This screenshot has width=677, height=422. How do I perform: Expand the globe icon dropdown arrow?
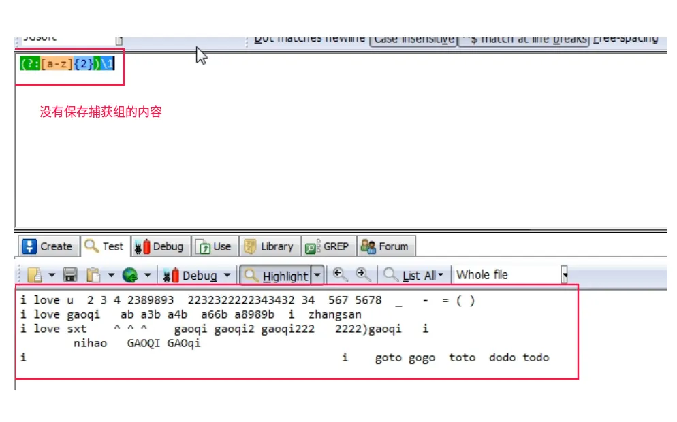(x=147, y=275)
